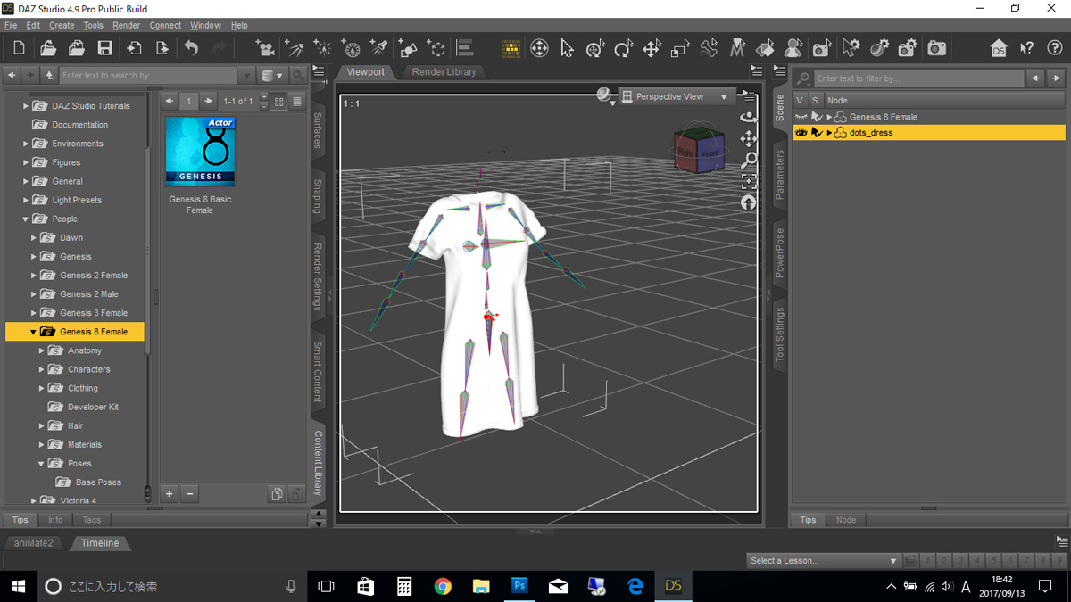Click the Import file icon
Screen dimensions: 1071x602
click(134, 48)
